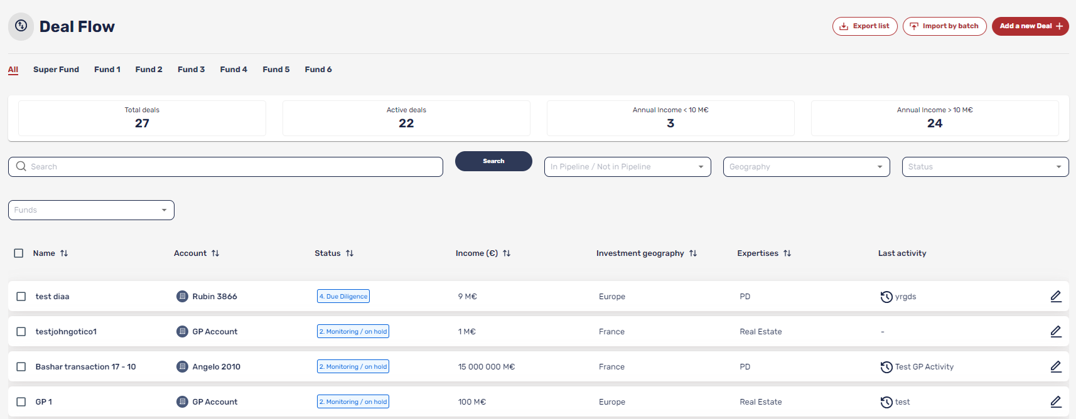Sort by Income column arrows

507,253
